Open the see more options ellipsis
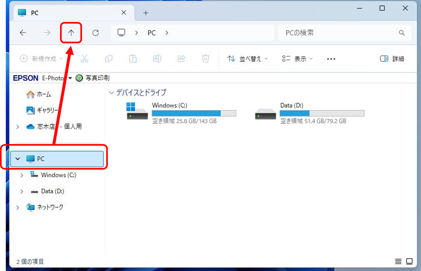The image size is (421, 271). [331, 59]
